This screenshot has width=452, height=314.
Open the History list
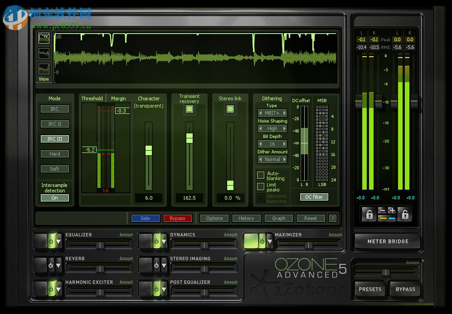click(x=246, y=218)
